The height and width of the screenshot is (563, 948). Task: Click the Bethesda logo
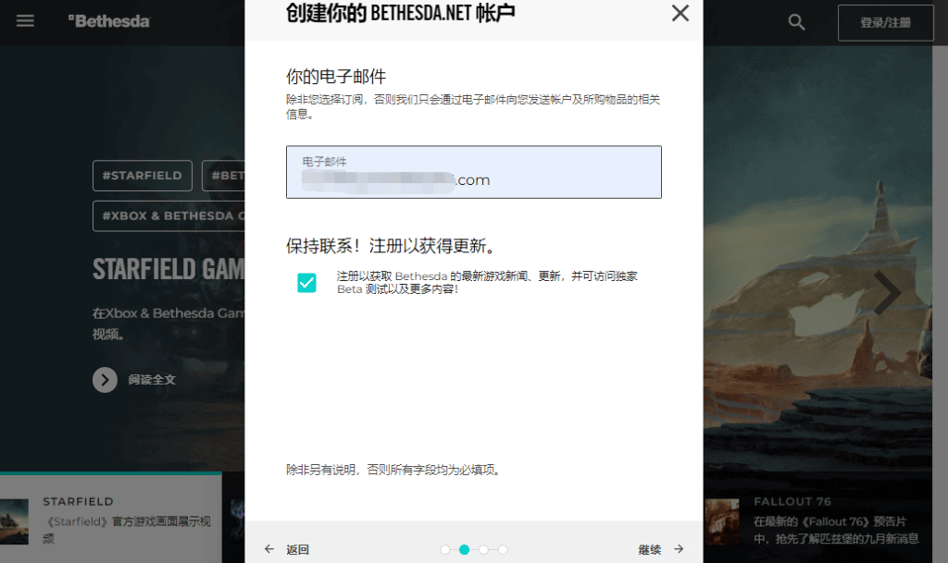point(109,21)
